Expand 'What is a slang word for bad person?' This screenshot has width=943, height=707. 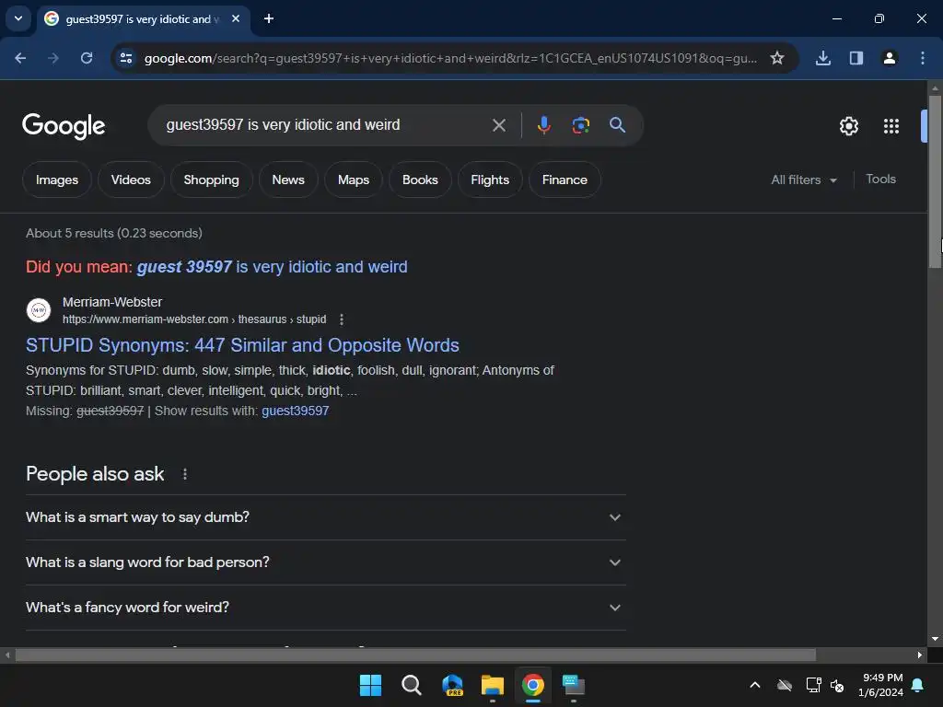(325, 562)
